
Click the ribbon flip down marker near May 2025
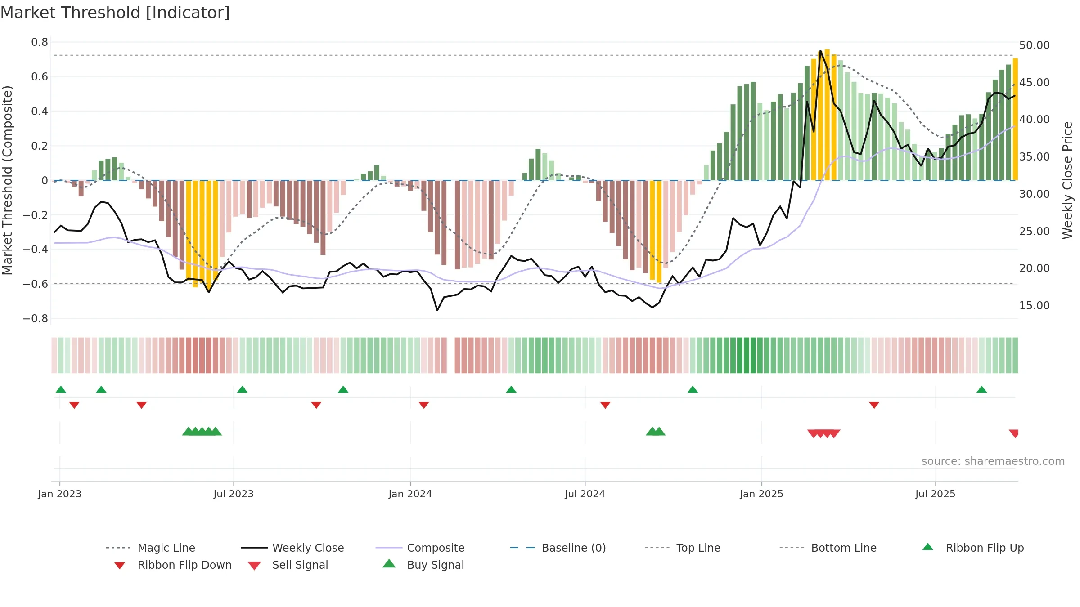[x=874, y=405]
